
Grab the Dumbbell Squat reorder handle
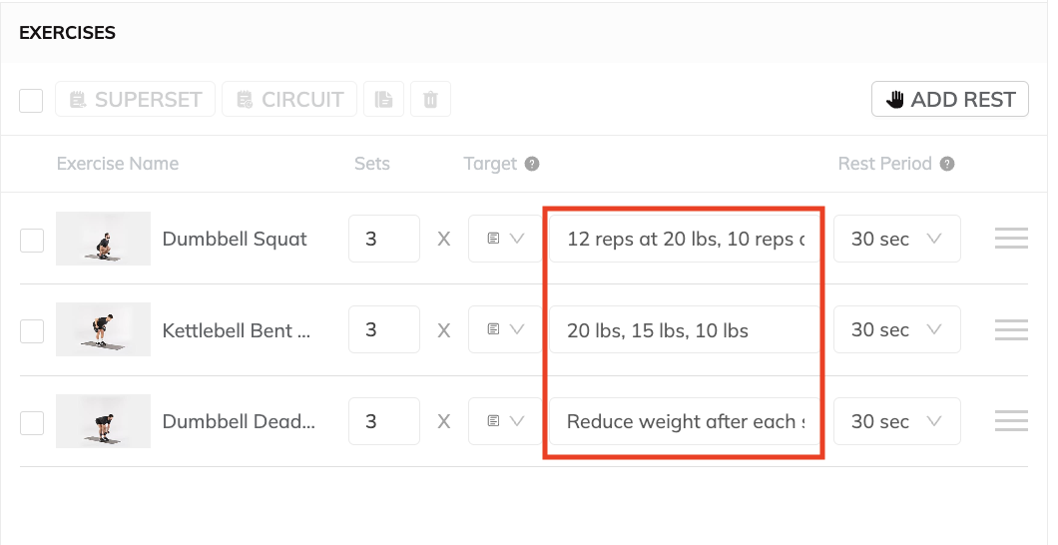[x=1011, y=239]
